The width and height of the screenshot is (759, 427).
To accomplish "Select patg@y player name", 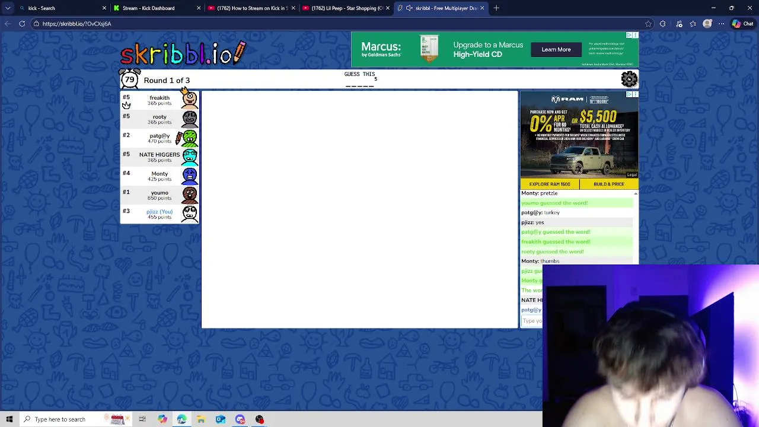I will click(x=160, y=135).
